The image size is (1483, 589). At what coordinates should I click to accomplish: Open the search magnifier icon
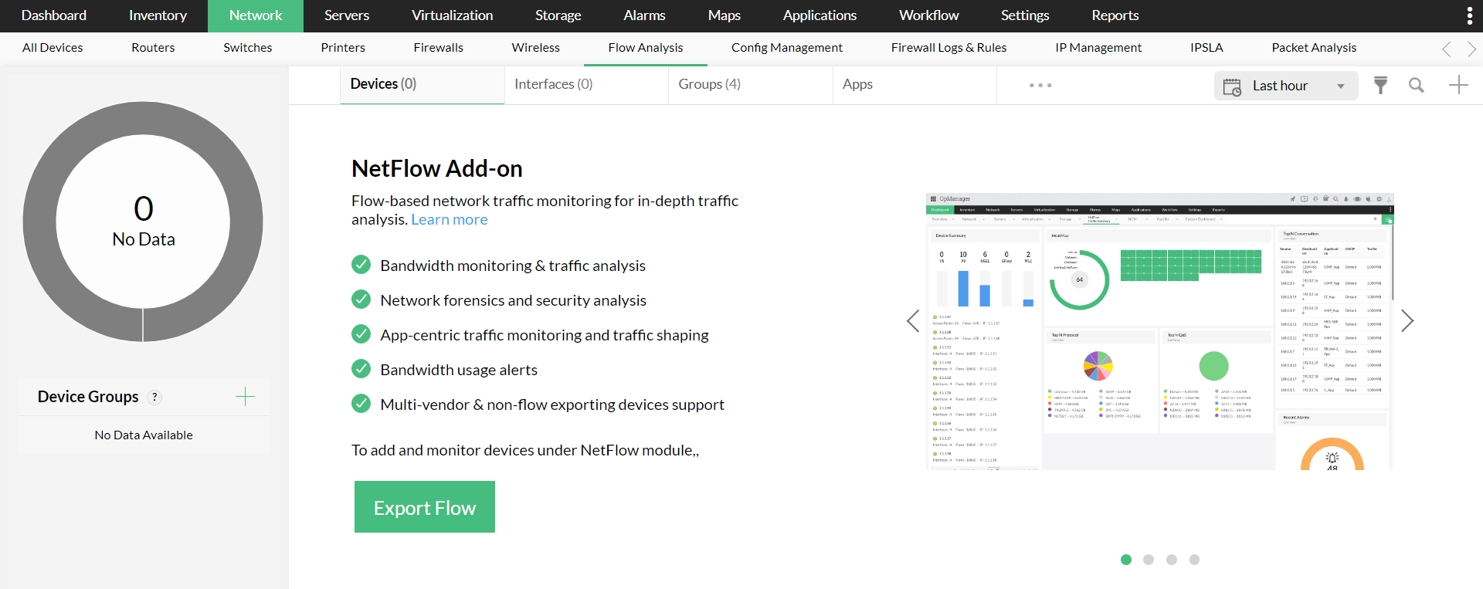1416,85
